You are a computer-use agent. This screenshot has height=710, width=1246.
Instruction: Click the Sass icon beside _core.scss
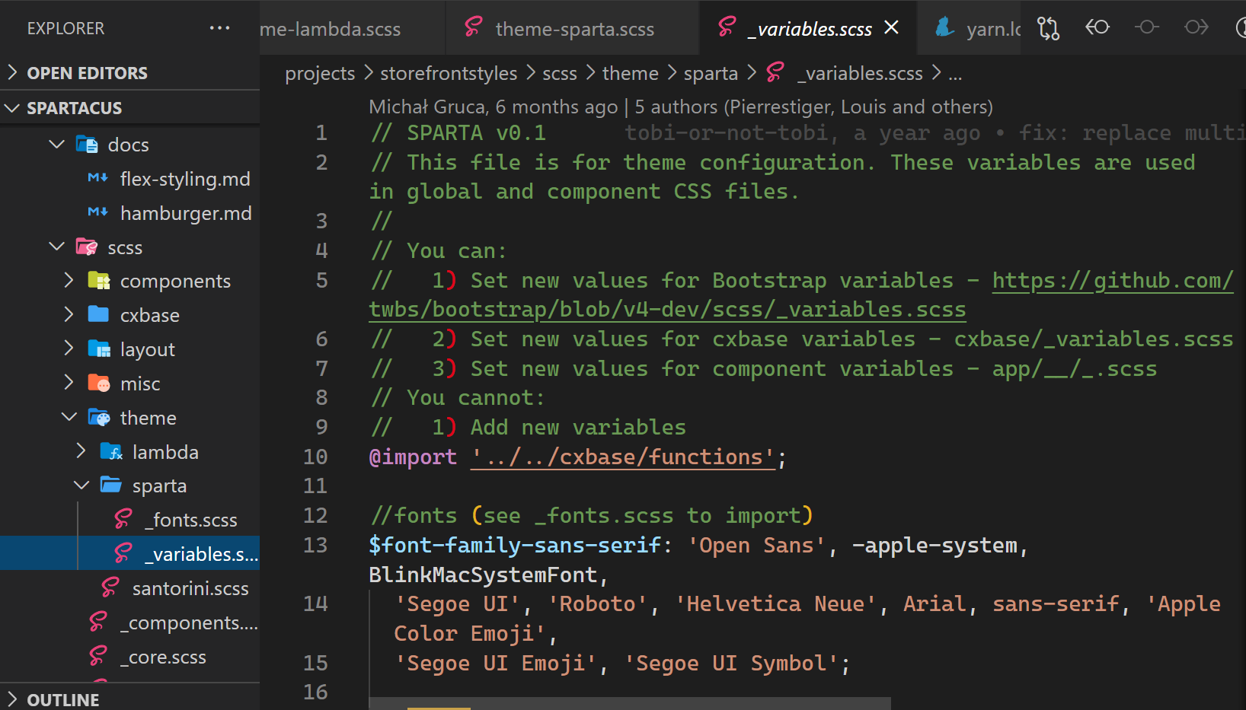pyautogui.click(x=98, y=657)
